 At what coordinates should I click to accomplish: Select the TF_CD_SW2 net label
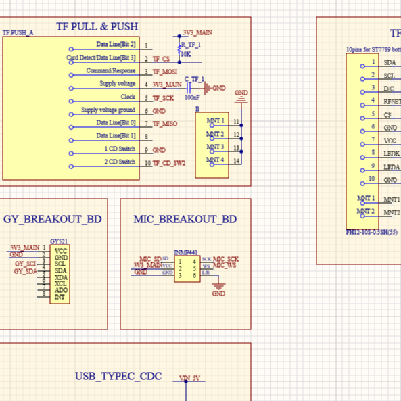pos(169,163)
